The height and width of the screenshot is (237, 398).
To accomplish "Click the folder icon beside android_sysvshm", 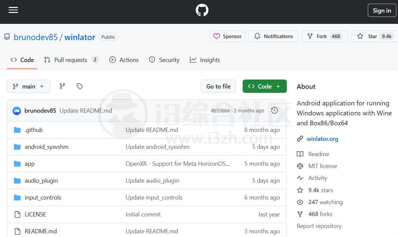I will pos(17,147).
